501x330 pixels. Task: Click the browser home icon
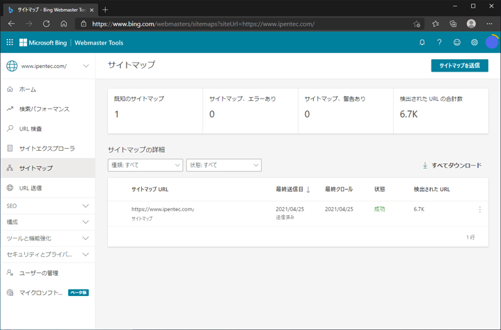[x=64, y=24]
